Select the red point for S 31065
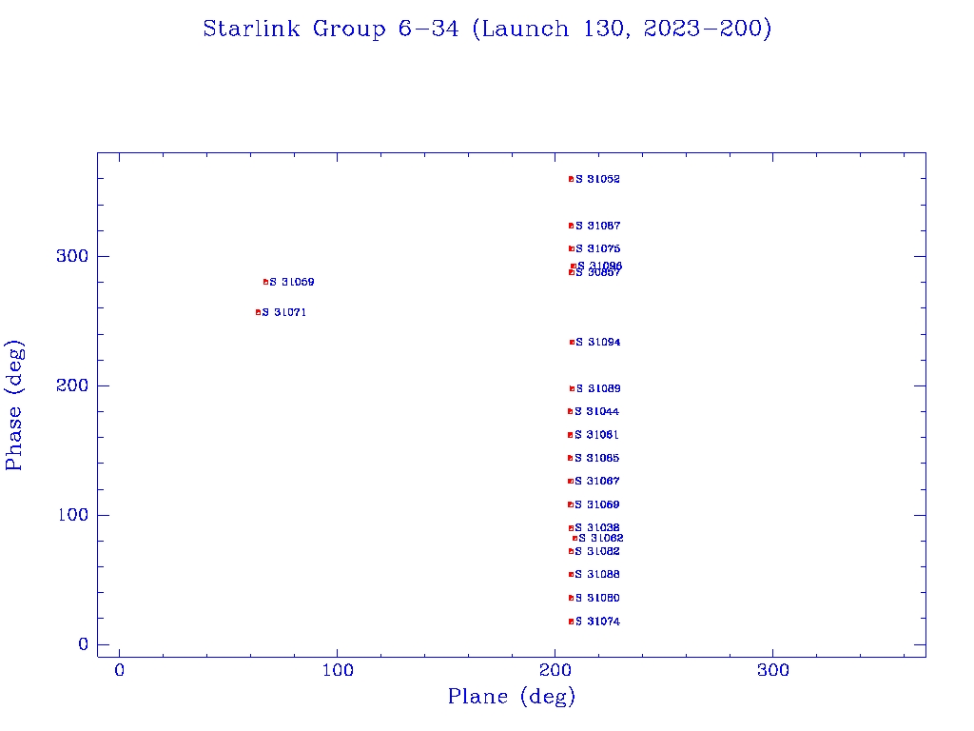The width and height of the screenshot is (974, 731). [570, 458]
